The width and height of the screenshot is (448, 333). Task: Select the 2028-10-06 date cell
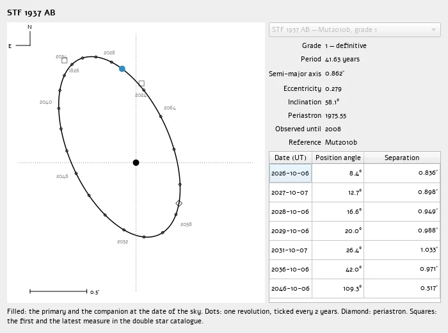(291, 212)
